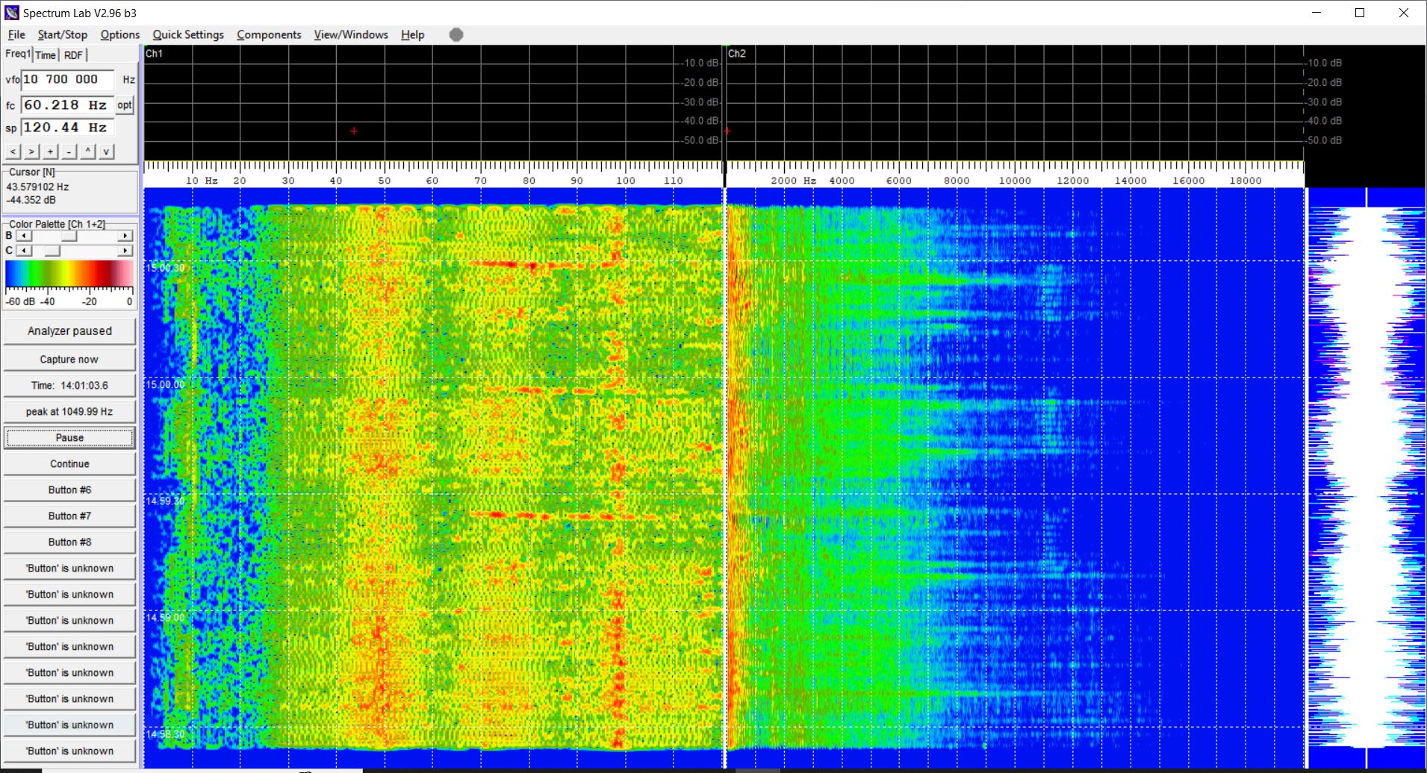Click the 'v' down arrow button
This screenshot has width=1427, height=773.
pyautogui.click(x=107, y=151)
